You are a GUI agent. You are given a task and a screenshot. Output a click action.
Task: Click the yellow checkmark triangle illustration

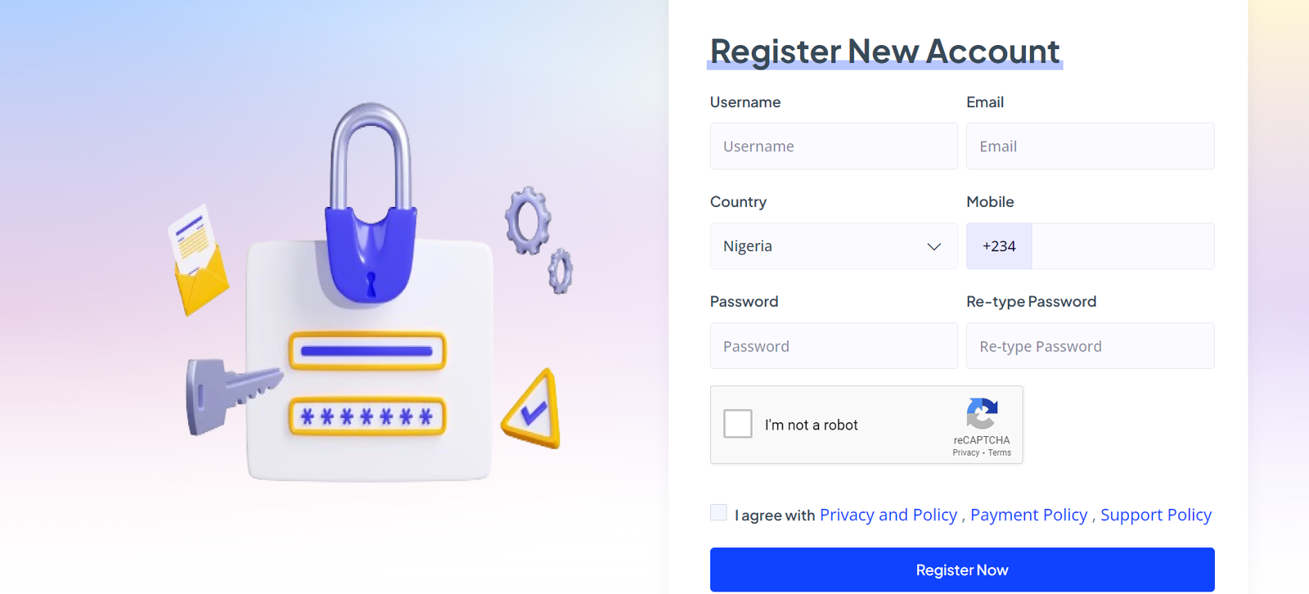(x=534, y=411)
